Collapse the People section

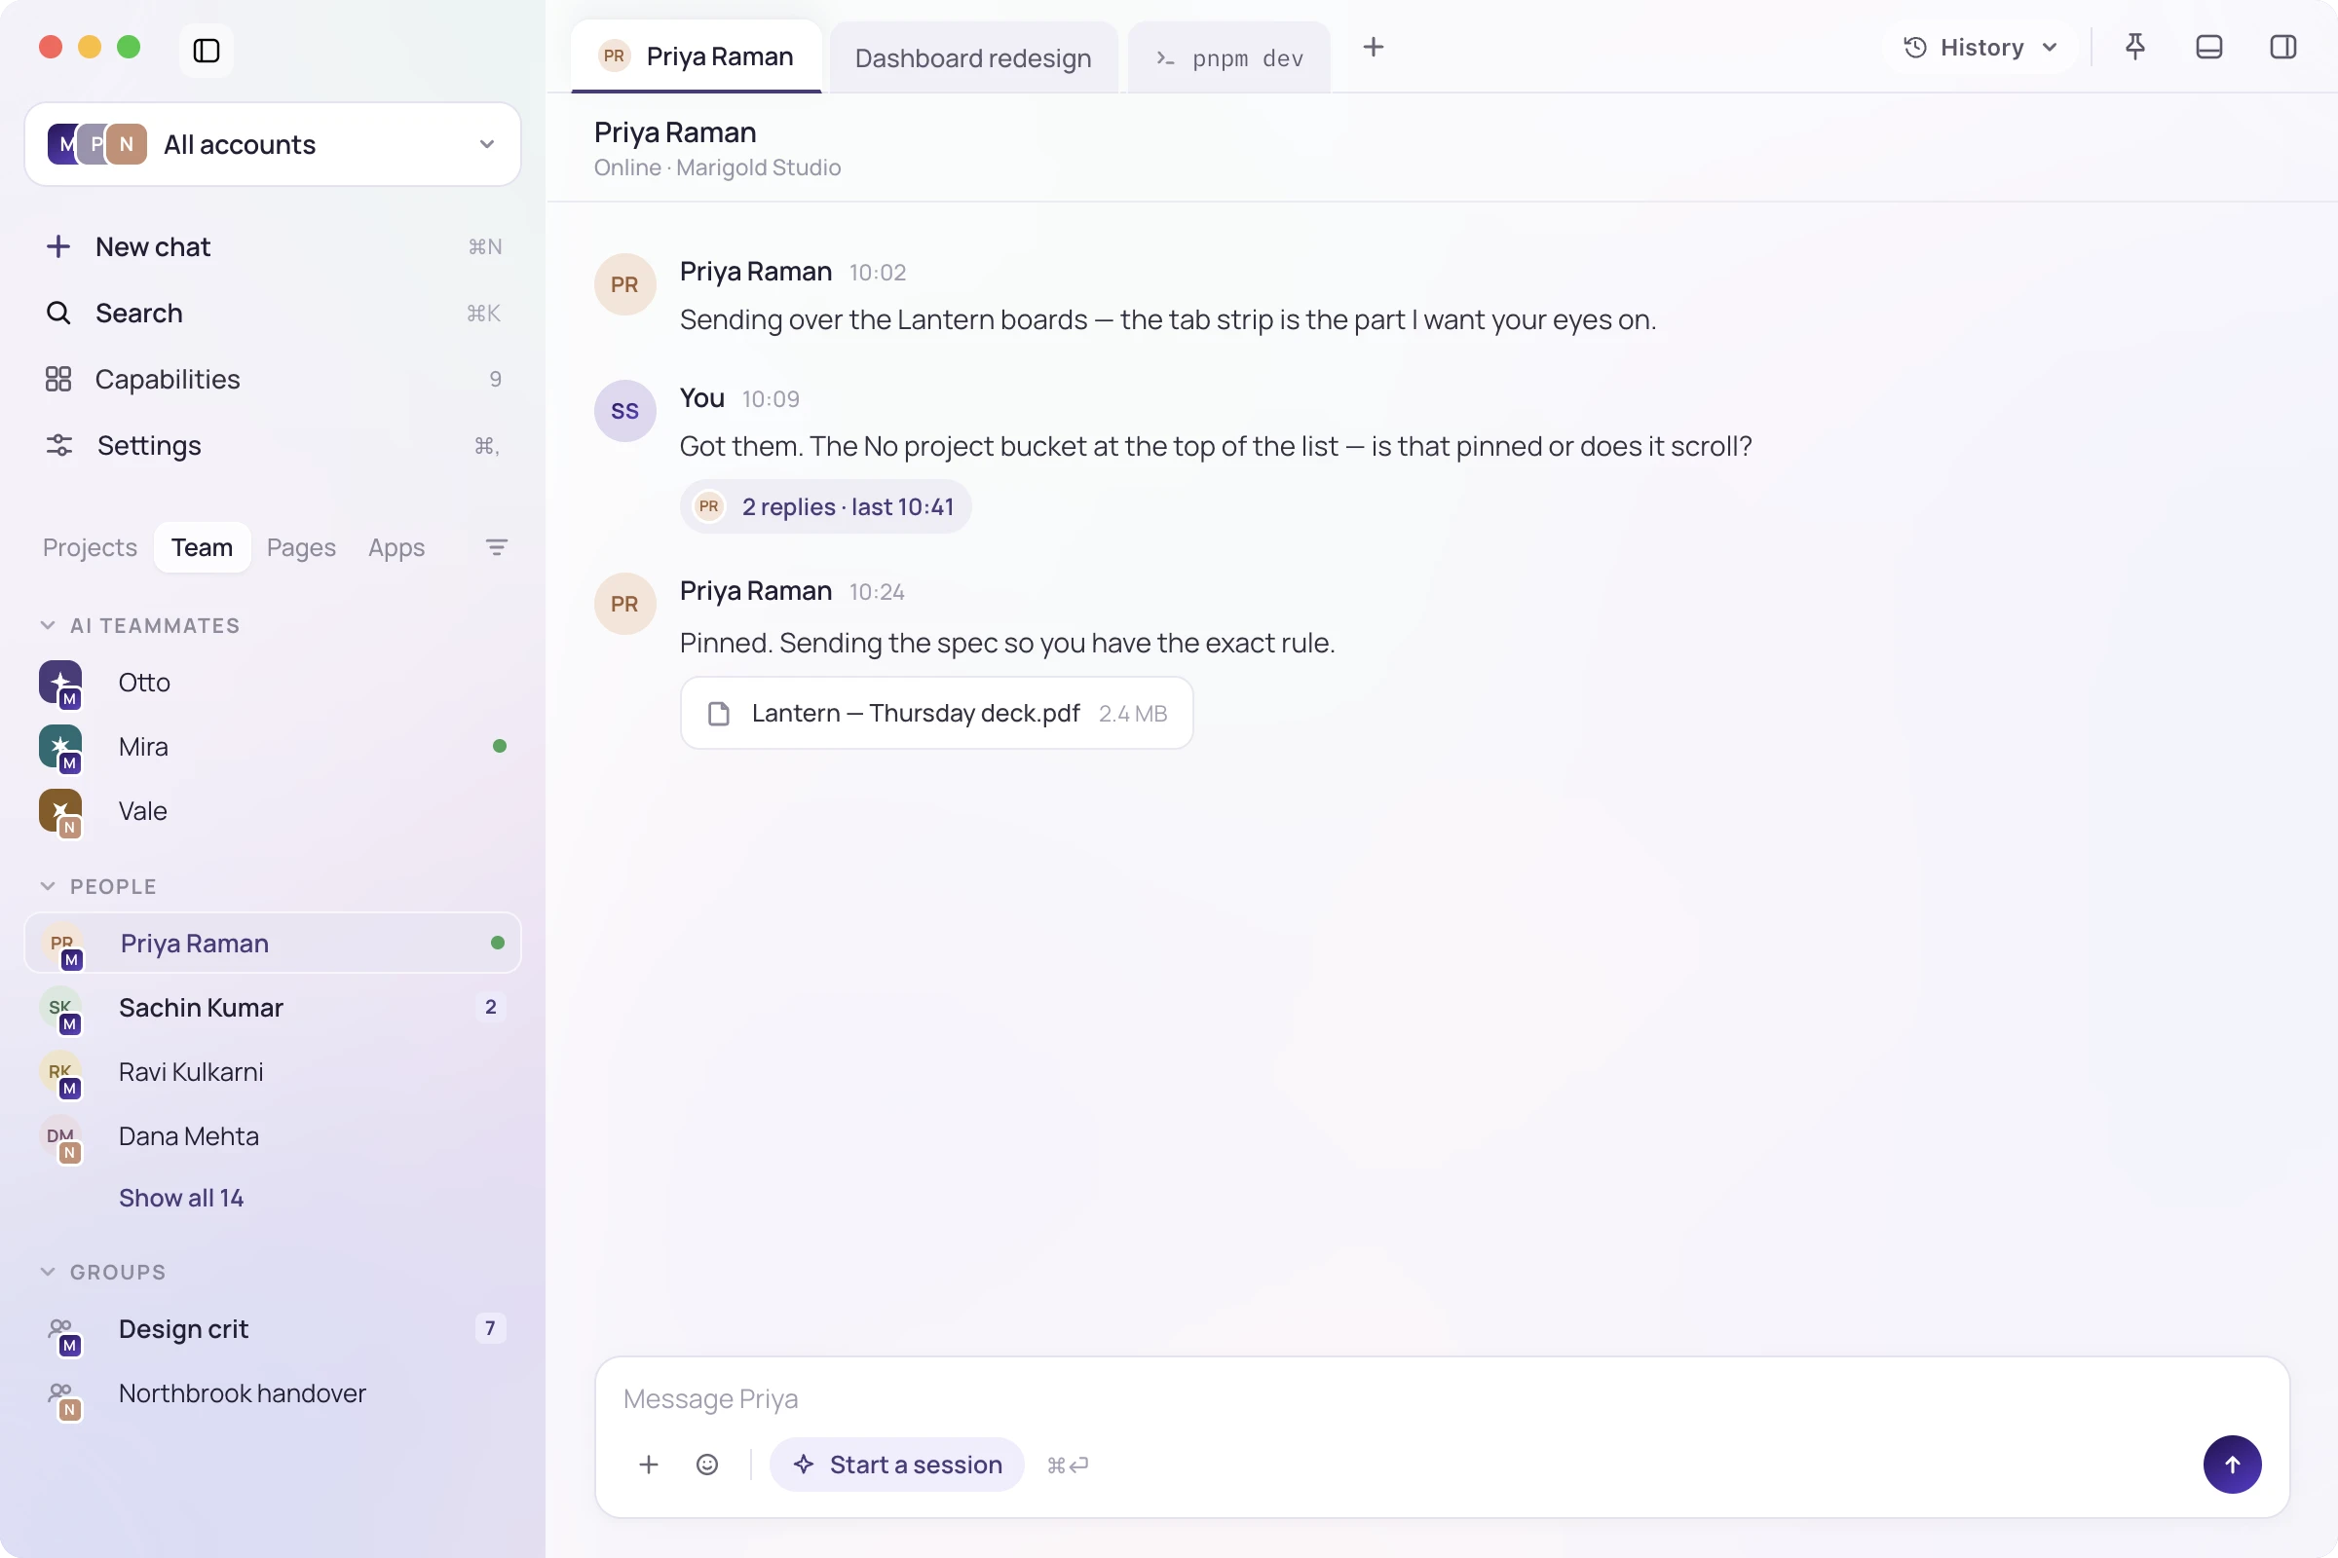click(x=48, y=886)
